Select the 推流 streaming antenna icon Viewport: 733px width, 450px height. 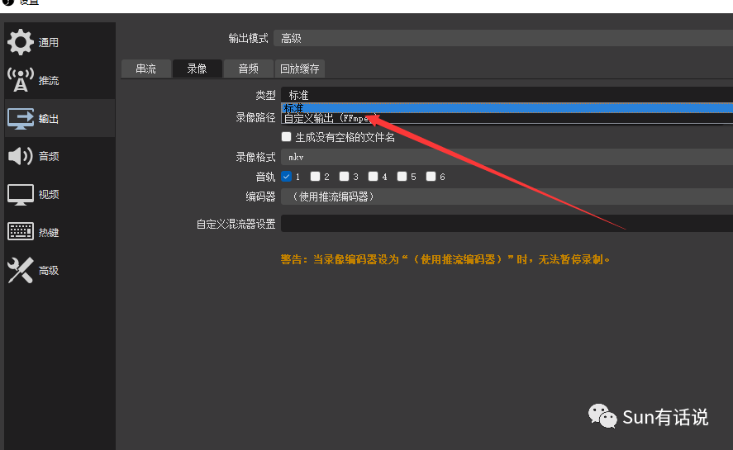coord(21,80)
